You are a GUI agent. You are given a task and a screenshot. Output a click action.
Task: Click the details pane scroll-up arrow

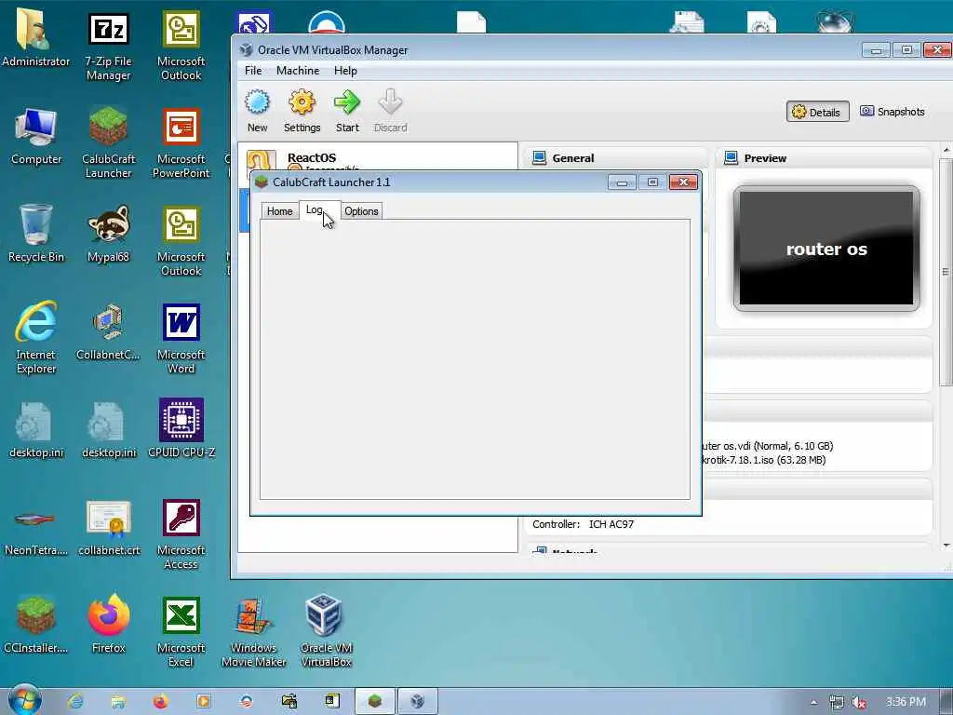click(946, 150)
